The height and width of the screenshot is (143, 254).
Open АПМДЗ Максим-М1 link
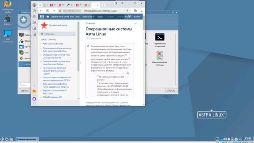click(52, 97)
